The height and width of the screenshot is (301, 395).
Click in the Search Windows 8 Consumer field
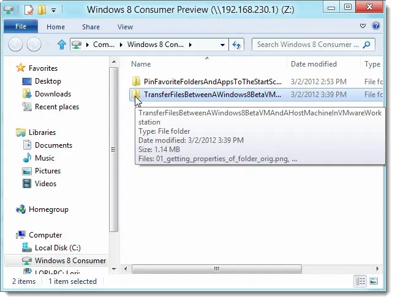[307, 45]
